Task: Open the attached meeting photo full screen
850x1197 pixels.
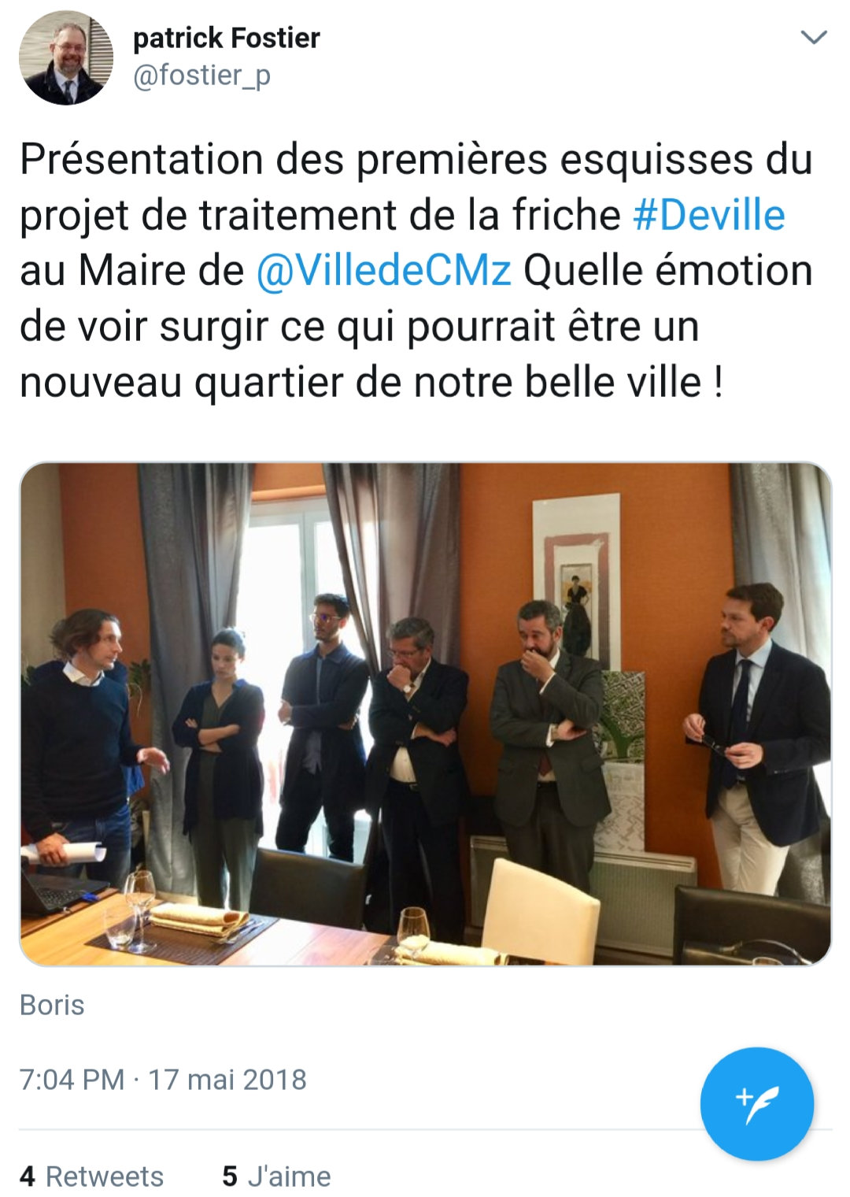Action: [x=425, y=713]
